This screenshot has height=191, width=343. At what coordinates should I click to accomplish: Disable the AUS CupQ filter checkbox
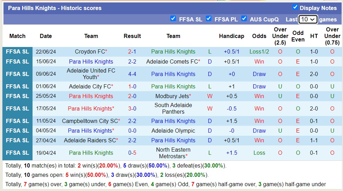coord(244,19)
